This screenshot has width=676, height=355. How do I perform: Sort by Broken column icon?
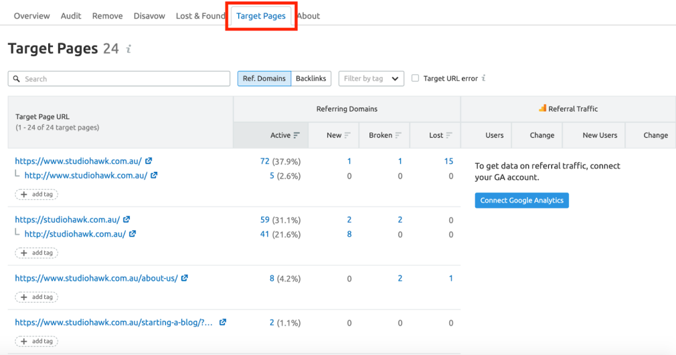(398, 135)
